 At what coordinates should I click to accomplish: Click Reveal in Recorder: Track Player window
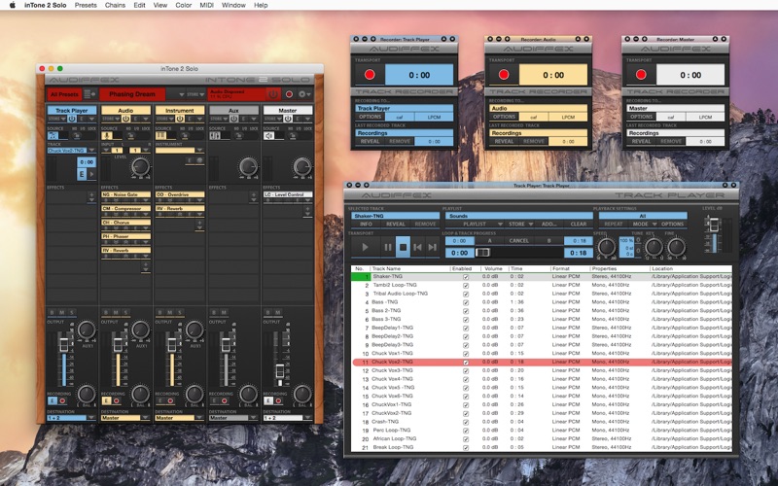tap(368, 141)
